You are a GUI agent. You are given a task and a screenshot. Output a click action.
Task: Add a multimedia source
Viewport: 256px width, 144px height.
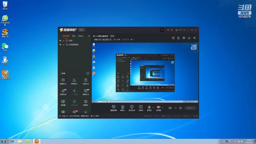click(141, 108)
